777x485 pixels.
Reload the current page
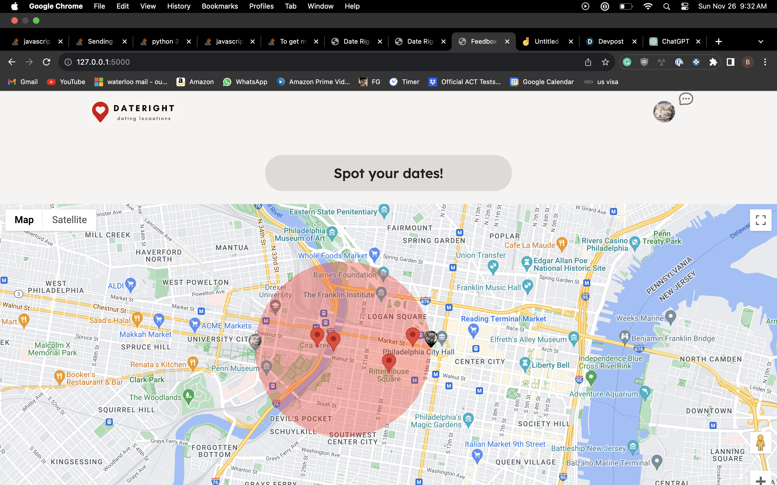pyautogui.click(x=47, y=62)
